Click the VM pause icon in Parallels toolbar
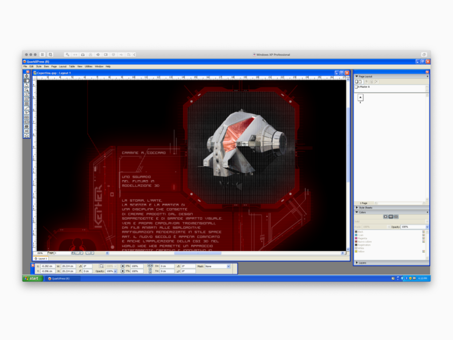Screen dimensions: 453x340 [42, 54]
